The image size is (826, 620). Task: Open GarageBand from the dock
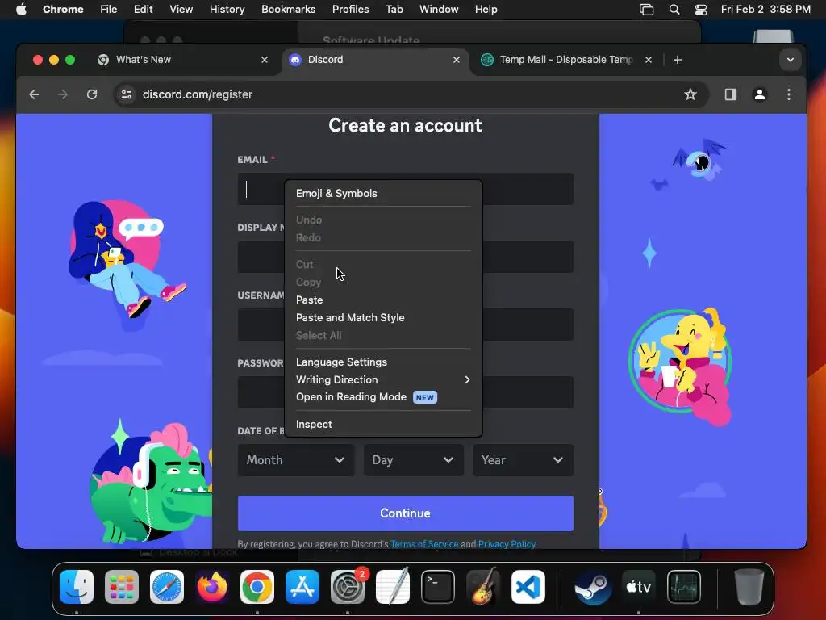[483, 587]
